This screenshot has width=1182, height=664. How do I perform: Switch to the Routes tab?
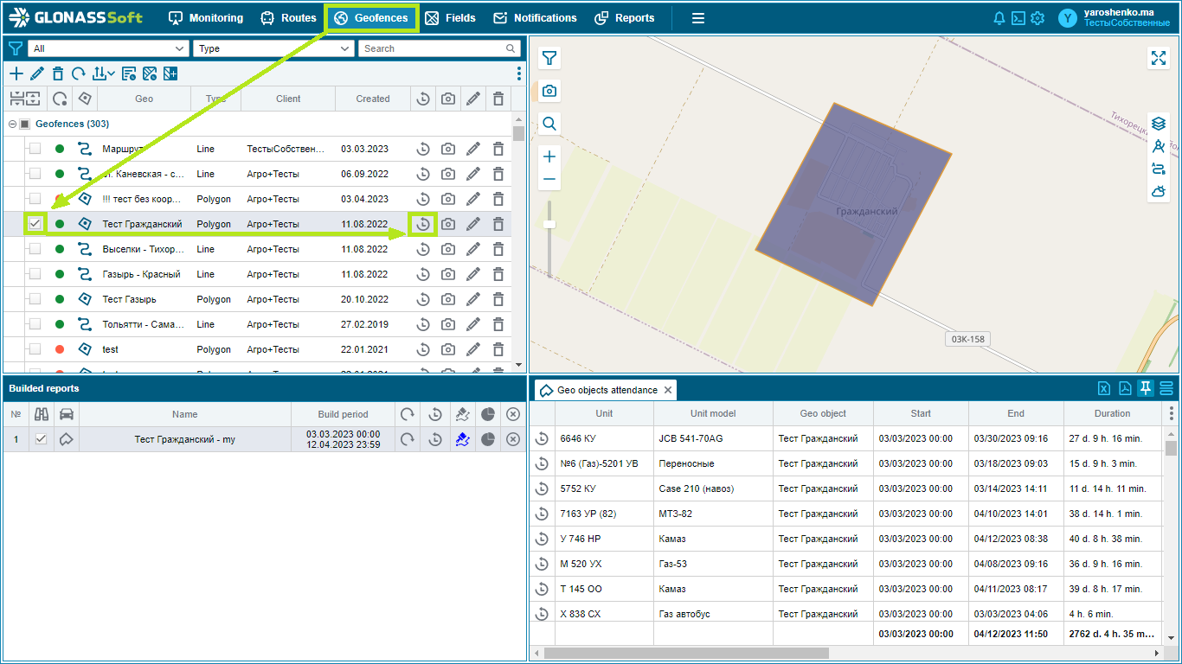click(x=289, y=17)
